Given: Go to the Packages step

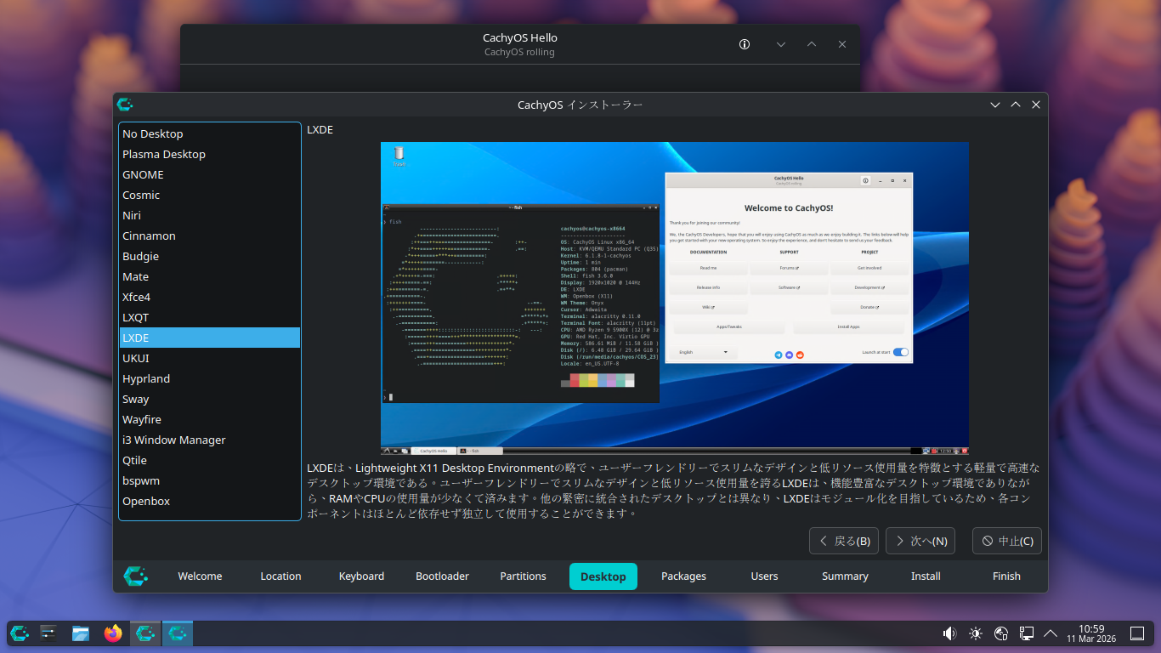Looking at the screenshot, I should click(x=683, y=576).
